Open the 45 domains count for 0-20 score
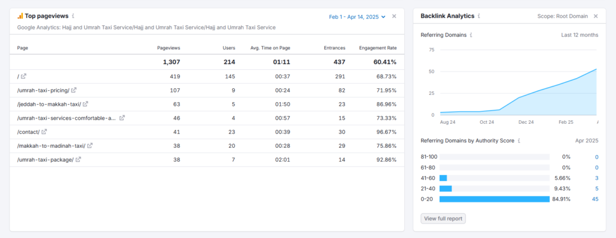 595,199
